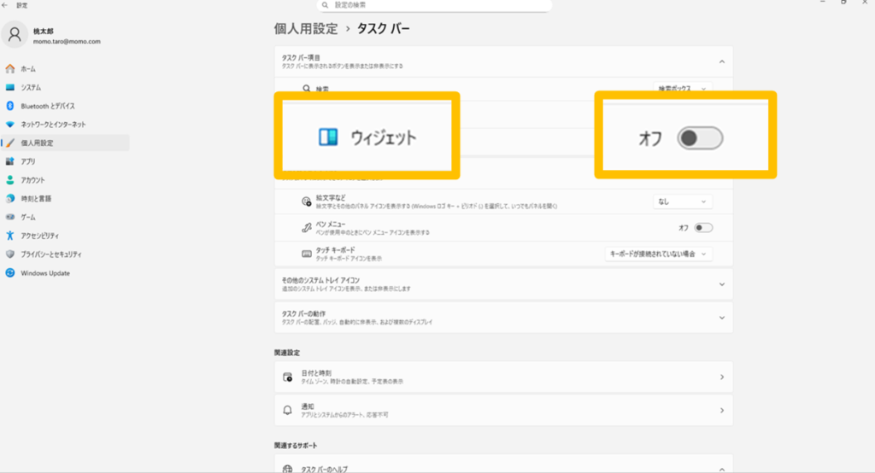Turn on the ウィジェット toggle switch
The height and width of the screenshot is (473, 875).
point(700,138)
